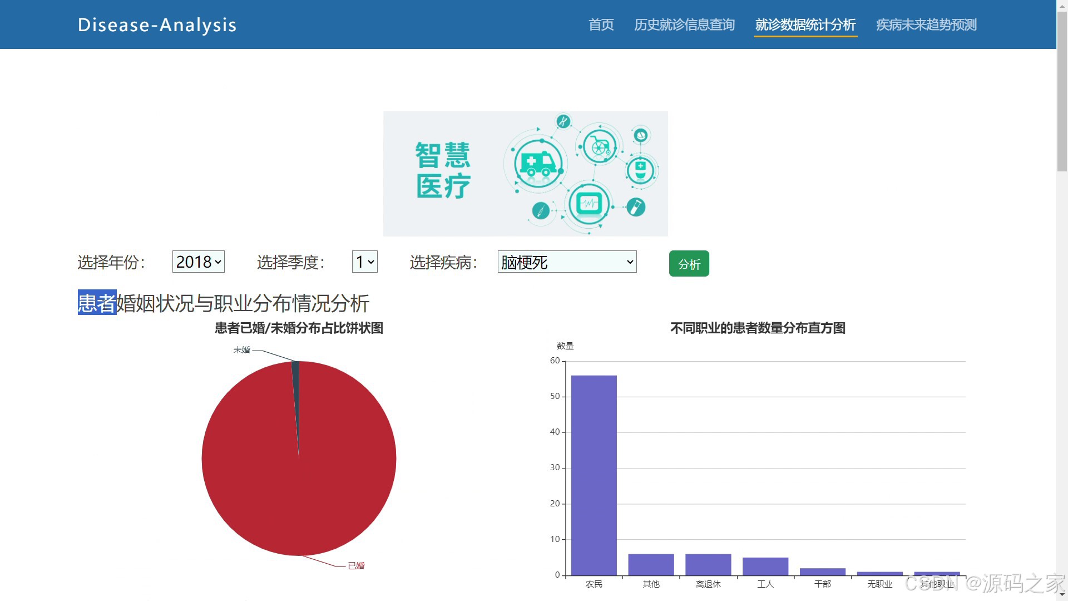Click the 农民 bar in histogram
This screenshot has height=601, width=1068.
click(594, 475)
